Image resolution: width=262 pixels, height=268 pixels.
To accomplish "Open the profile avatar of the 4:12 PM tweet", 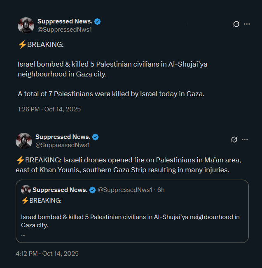I will point(23,141).
